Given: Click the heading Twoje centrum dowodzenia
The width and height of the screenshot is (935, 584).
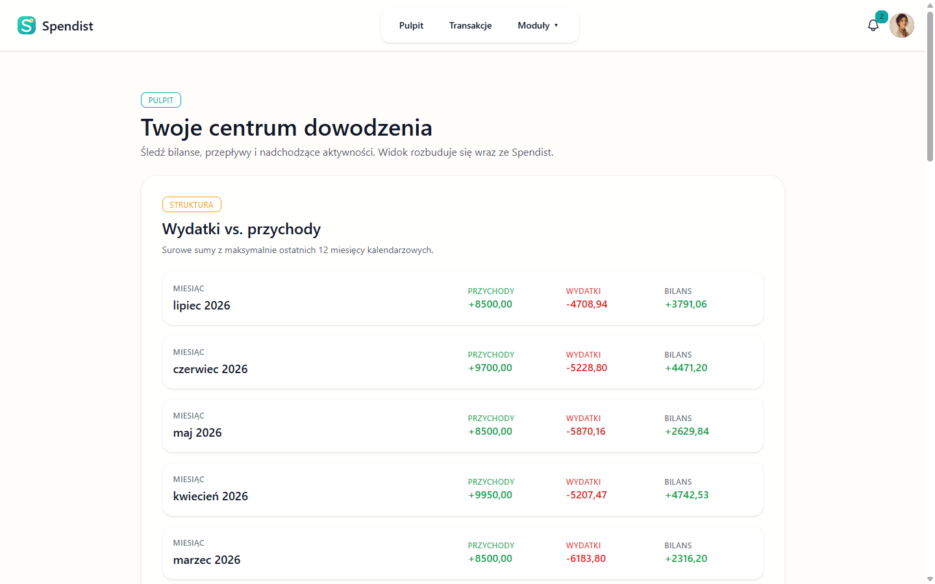Looking at the screenshot, I should (286, 128).
